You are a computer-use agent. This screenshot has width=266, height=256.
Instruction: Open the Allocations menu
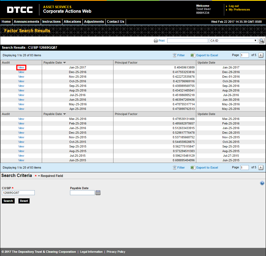click(x=72, y=22)
